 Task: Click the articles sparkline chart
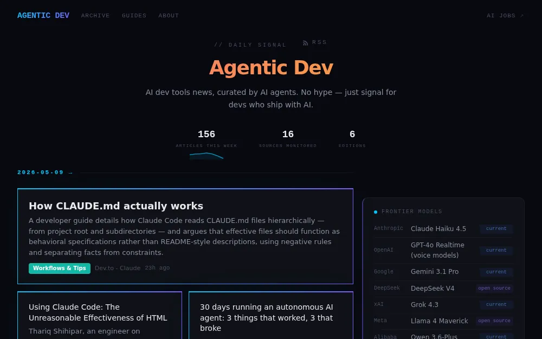coord(207,156)
